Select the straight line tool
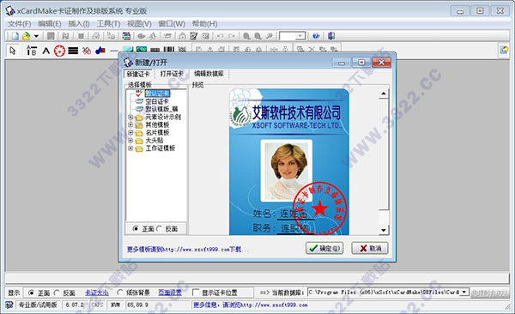Viewport: 515px width, 314px height. 114,51
